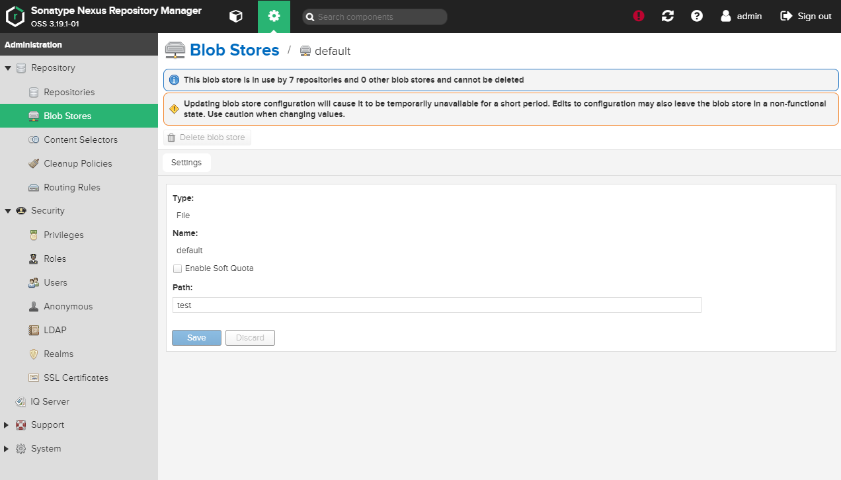Viewport: 841px width, 480px height.
Task: Click the Repository database icon in sidebar
Action: (x=21, y=68)
